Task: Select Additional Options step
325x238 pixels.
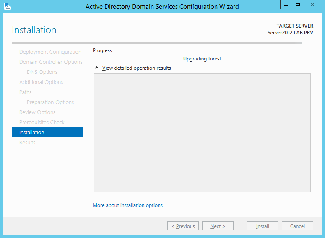Action: point(41,82)
